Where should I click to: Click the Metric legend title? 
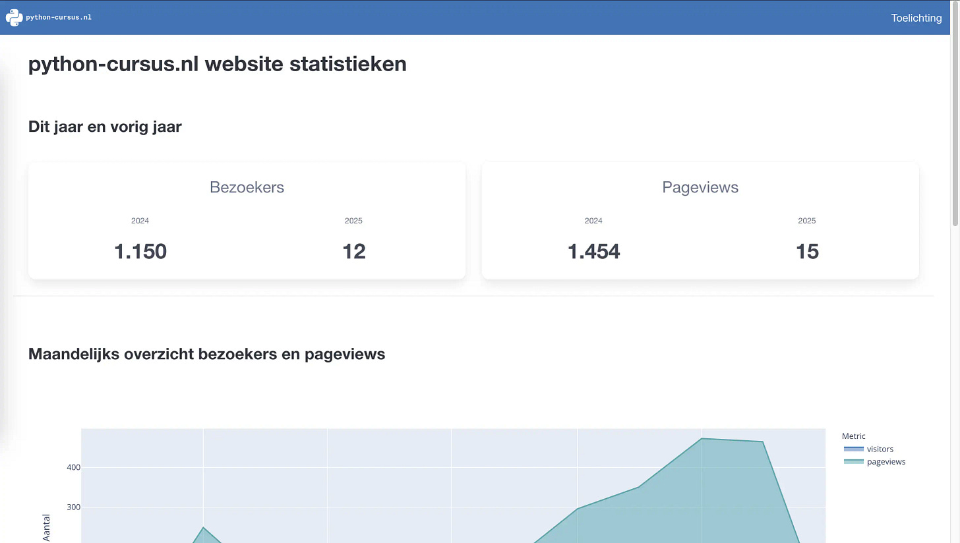click(853, 436)
